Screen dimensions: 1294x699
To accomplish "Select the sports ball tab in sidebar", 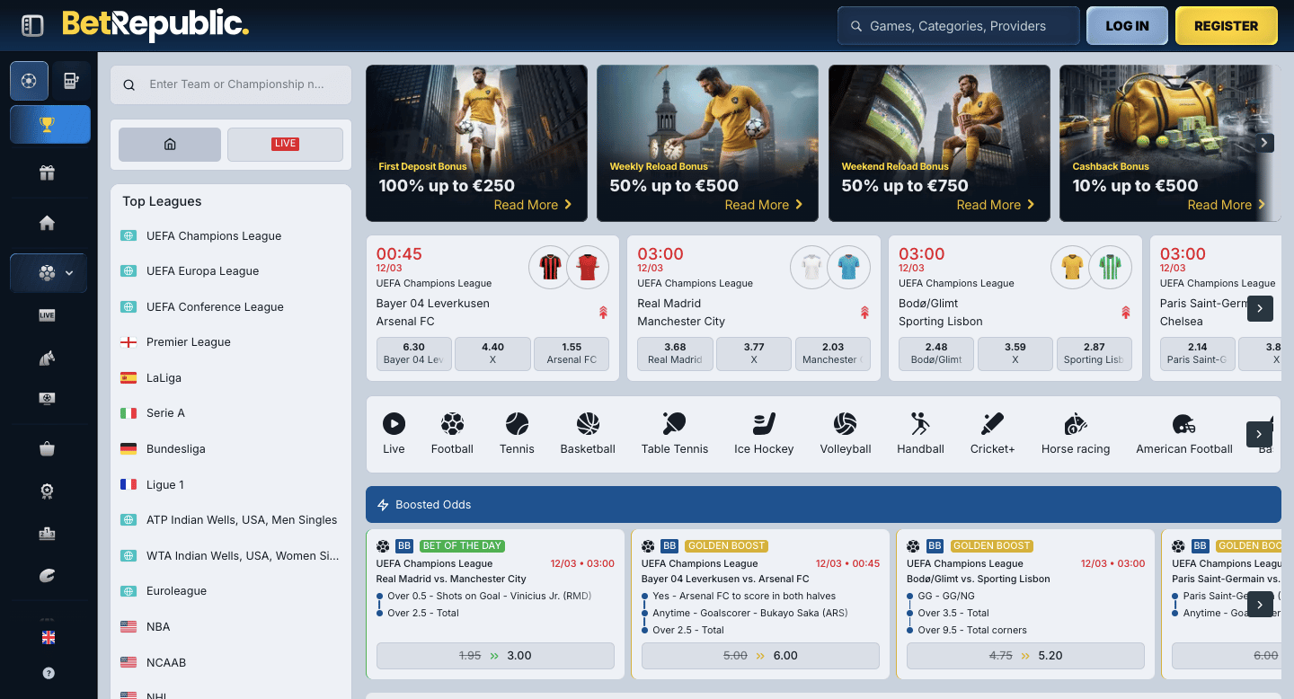I will (x=29, y=81).
